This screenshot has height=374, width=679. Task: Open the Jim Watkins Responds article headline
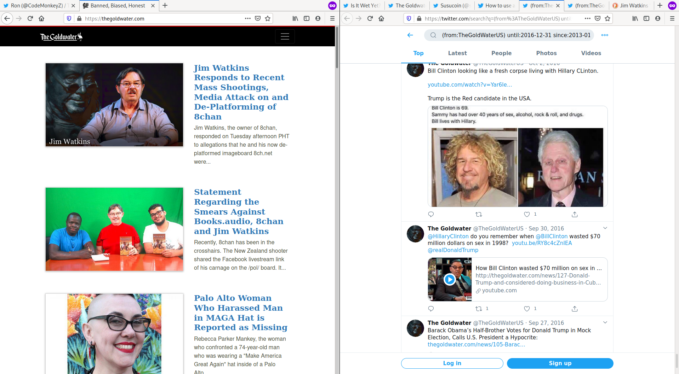241,92
